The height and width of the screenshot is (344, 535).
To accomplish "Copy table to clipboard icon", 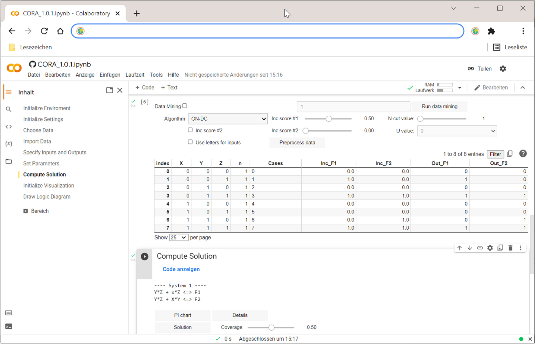I will click(x=510, y=154).
